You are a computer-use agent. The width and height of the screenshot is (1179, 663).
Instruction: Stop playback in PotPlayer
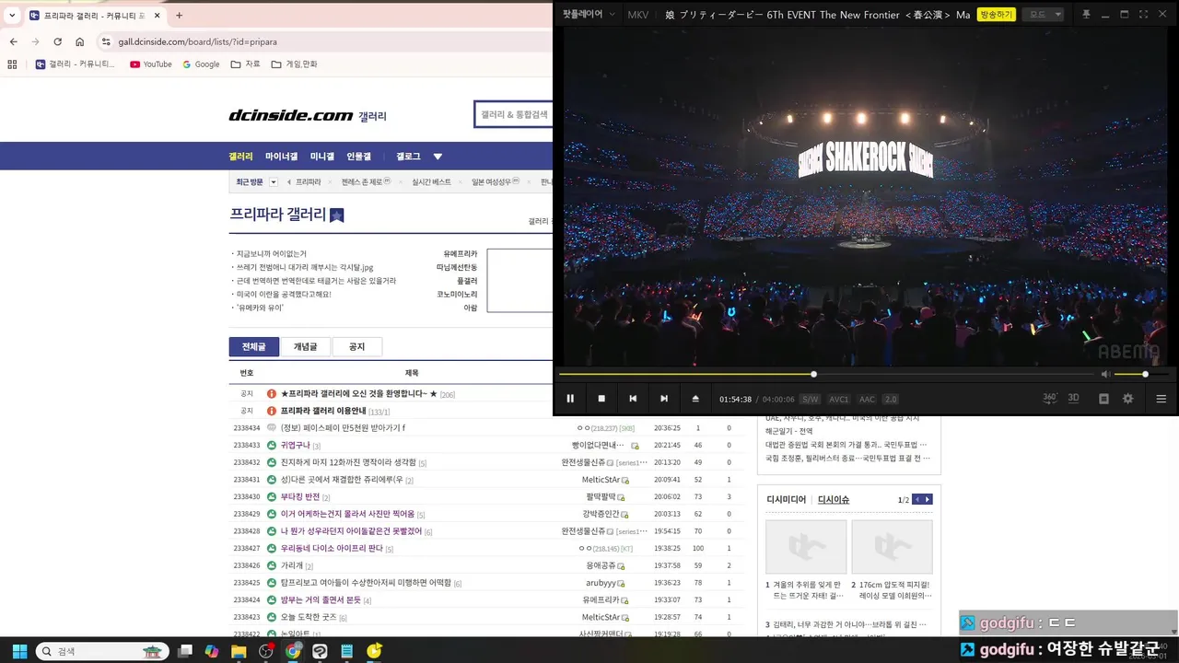tap(601, 399)
